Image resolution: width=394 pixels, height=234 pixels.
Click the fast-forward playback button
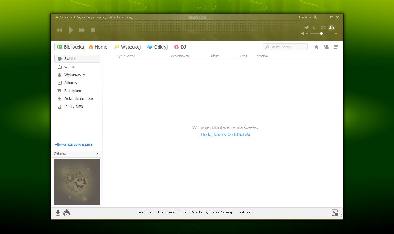point(82,30)
